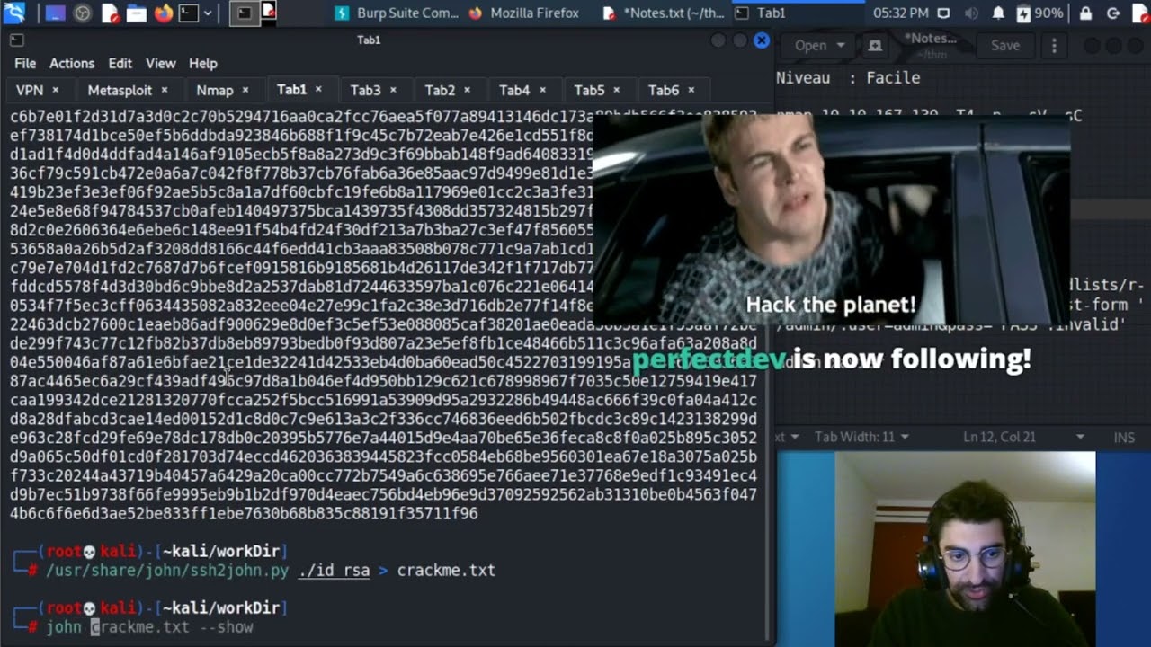
Task: Close the terminal window with blue X
Action: (x=761, y=40)
